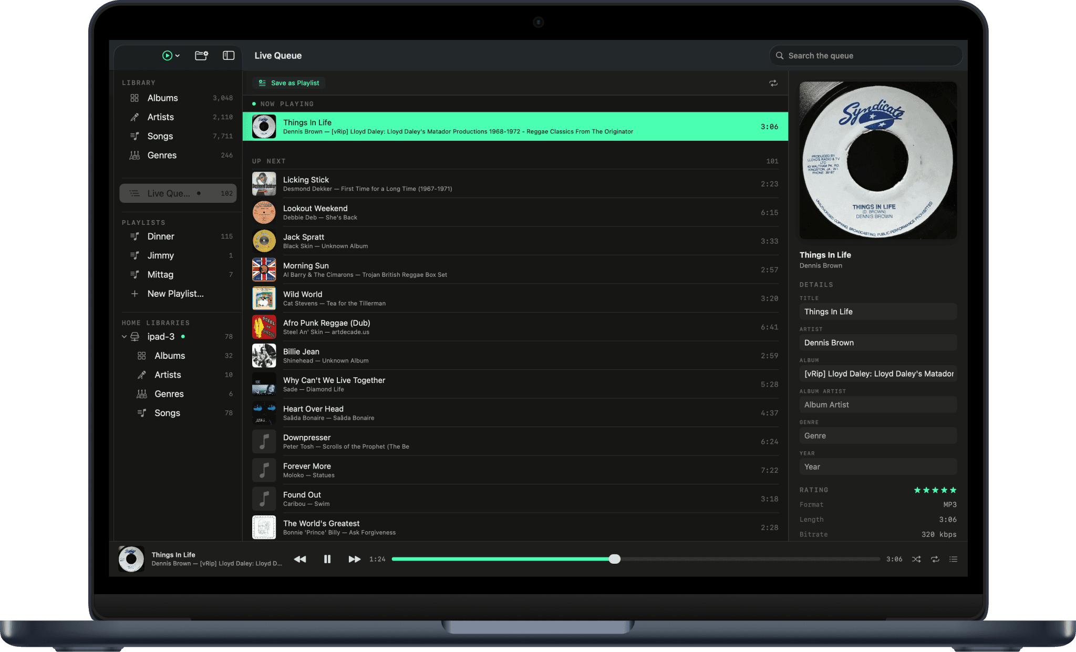Click Dennis Brown under details artwork
Image resolution: width=1076 pixels, height=652 pixels.
(821, 266)
